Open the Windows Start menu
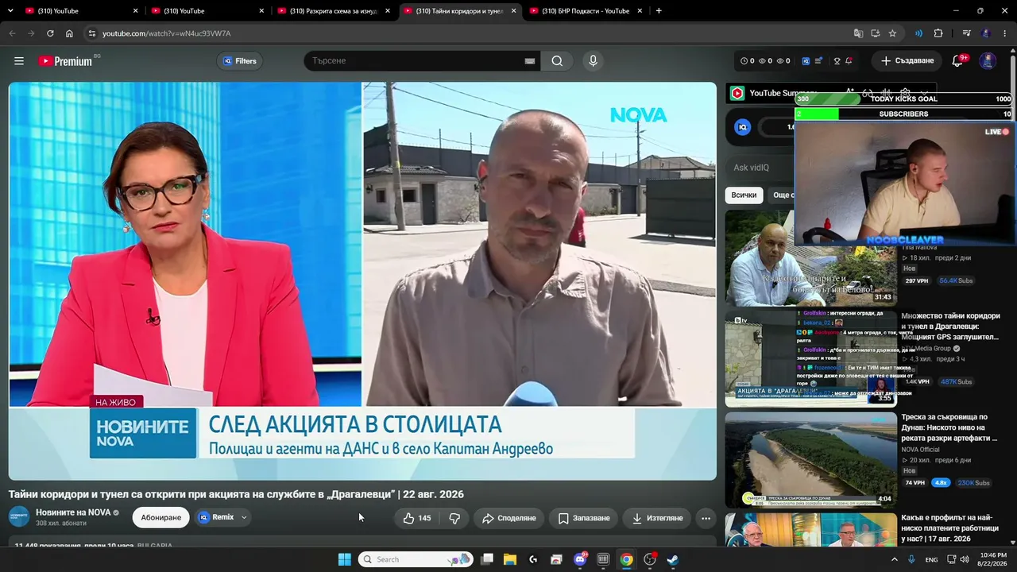Screen dimensions: 1017x572 pos(345,559)
